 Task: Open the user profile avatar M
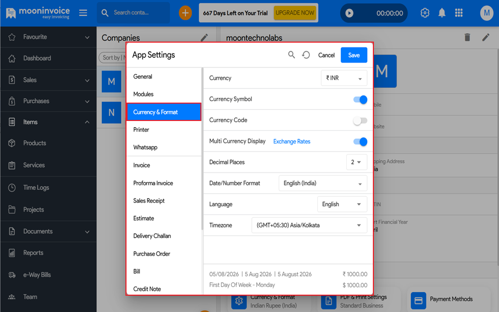pyautogui.click(x=487, y=13)
